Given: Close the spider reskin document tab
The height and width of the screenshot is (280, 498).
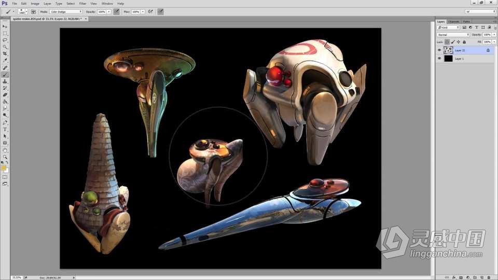Looking at the screenshot, I should pos(86,19).
